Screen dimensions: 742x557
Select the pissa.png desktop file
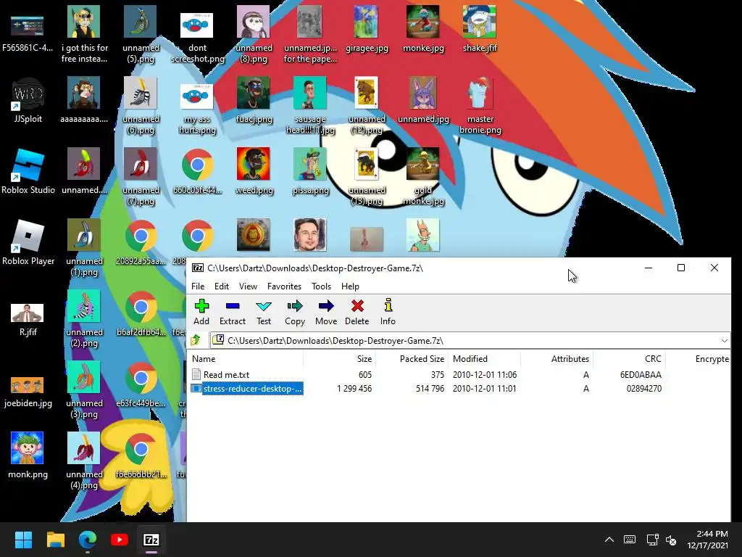pyautogui.click(x=310, y=171)
